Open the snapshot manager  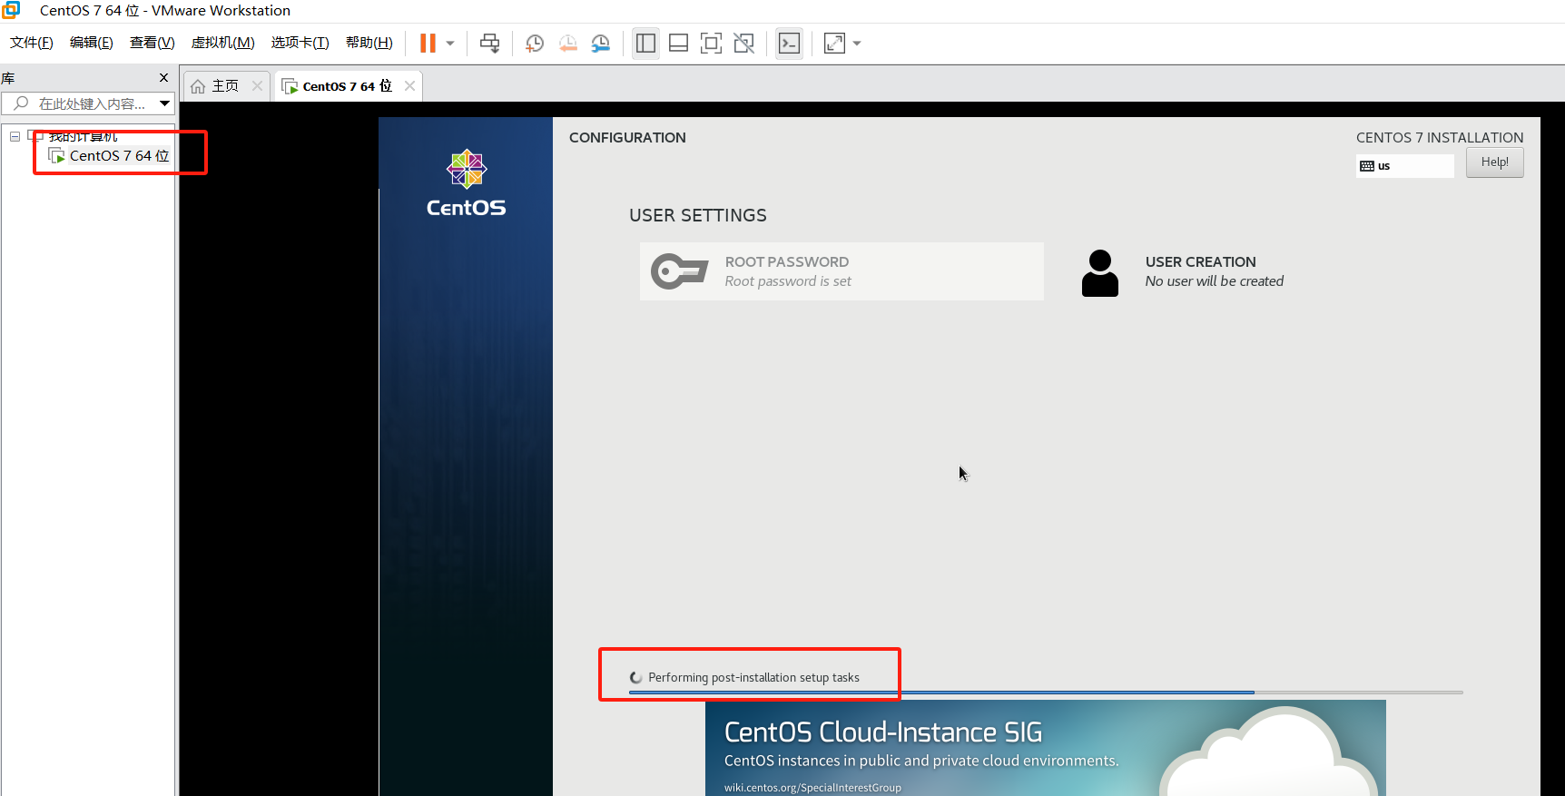[601, 43]
